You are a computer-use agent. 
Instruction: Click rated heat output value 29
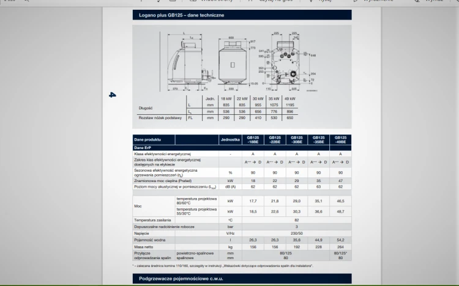tap(297, 181)
